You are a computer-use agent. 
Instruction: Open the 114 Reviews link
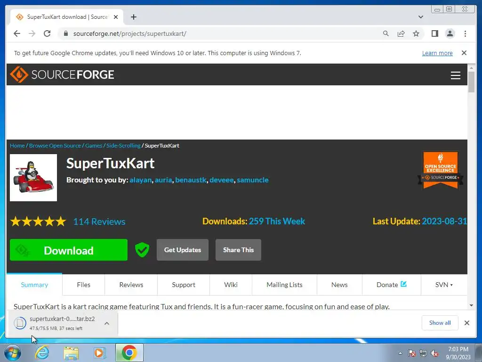(99, 222)
